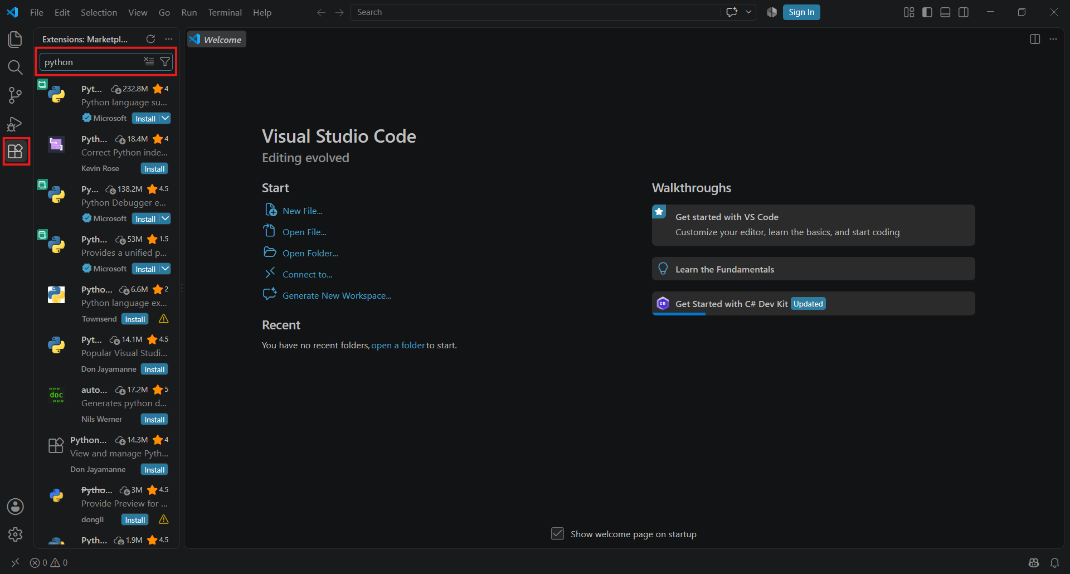
Task: Click the New File link
Action: coord(303,211)
